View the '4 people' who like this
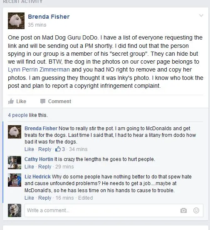This screenshot has height=230, width=210. coord(18,115)
